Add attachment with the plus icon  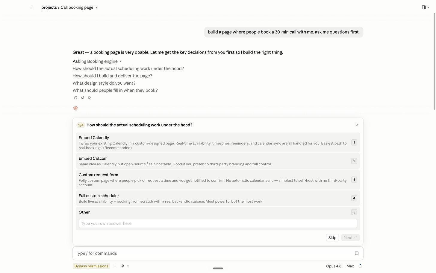click(115, 266)
